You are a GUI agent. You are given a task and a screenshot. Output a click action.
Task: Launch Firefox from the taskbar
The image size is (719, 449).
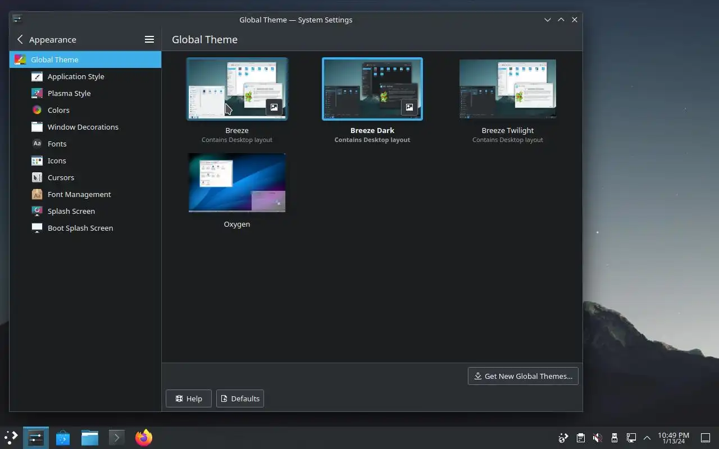click(x=144, y=437)
